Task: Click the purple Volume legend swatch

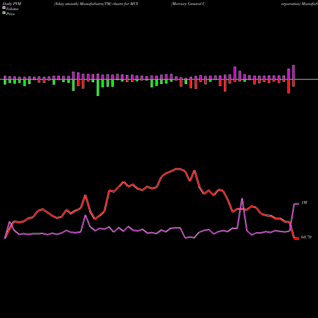Action: point(4,8)
